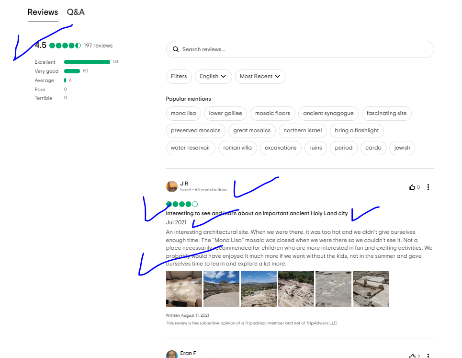
Task: Expand the Most Recent sort dropdown
Action: click(x=260, y=76)
